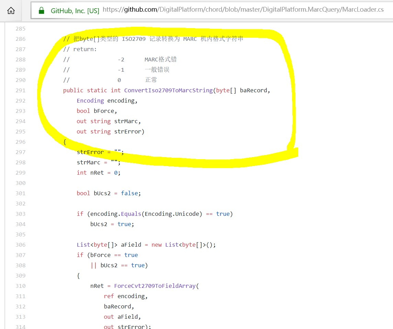The image size is (393, 329).
Task: Click ForceCvt2709ToFieldArray call
Action: coord(156,286)
